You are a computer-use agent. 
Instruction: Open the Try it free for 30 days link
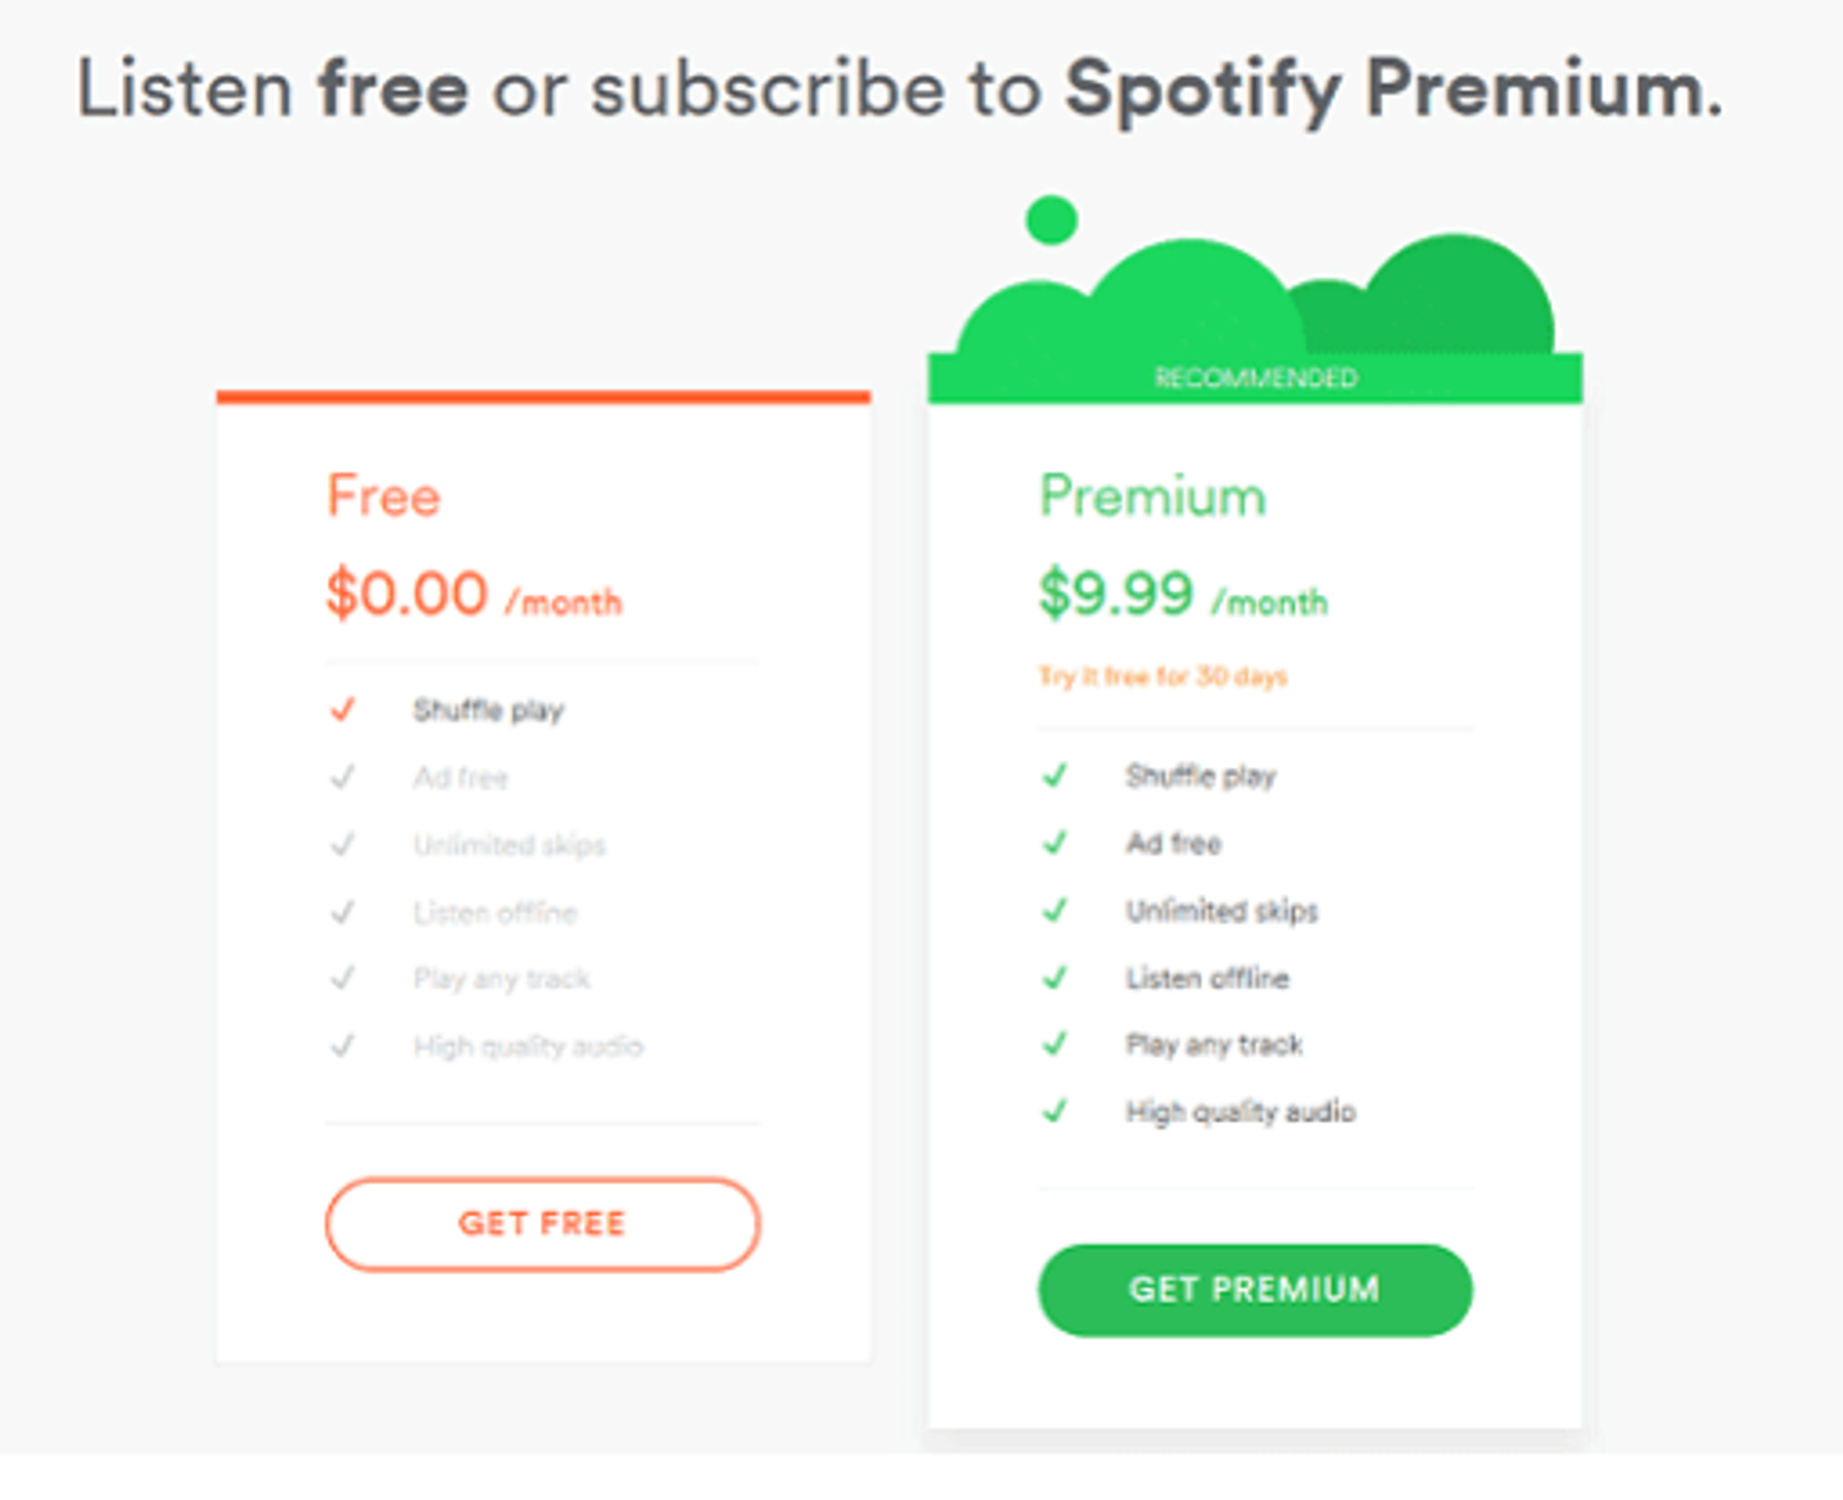1164,675
